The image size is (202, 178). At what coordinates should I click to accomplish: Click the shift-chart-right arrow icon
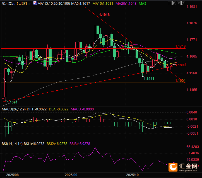(x=183, y=3)
